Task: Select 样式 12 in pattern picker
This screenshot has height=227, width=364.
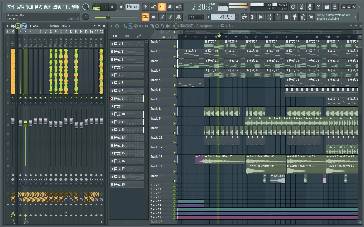Action: (127, 130)
